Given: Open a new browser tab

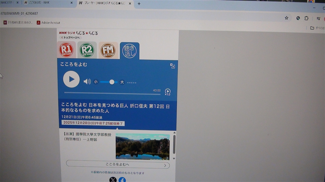Looking at the screenshot, I should point(139,4).
